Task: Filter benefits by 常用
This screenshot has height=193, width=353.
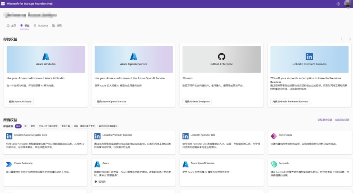Action: point(33,126)
